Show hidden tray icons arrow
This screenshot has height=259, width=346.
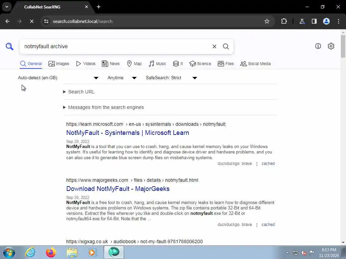click(x=287, y=253)
